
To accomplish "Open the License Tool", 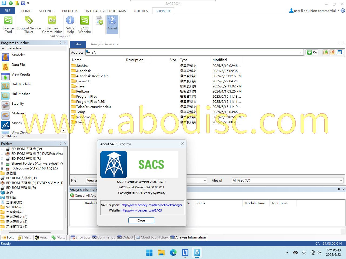I will coord(8,25).
